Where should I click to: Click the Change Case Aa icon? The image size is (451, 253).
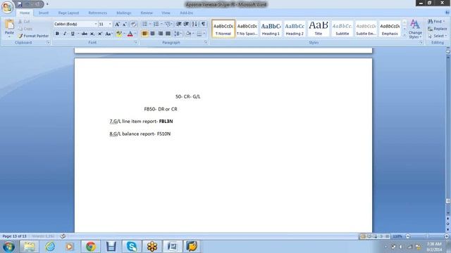[109, 34]
